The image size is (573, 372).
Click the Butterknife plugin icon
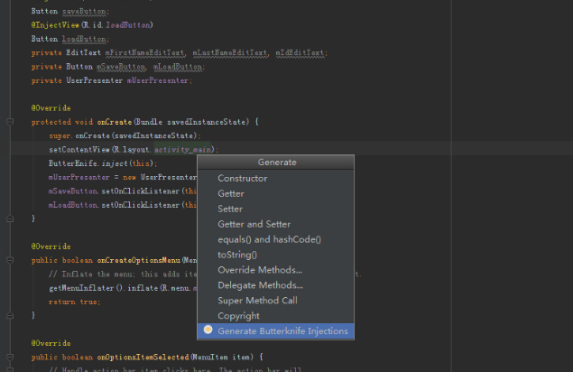(x=208, y=330)
